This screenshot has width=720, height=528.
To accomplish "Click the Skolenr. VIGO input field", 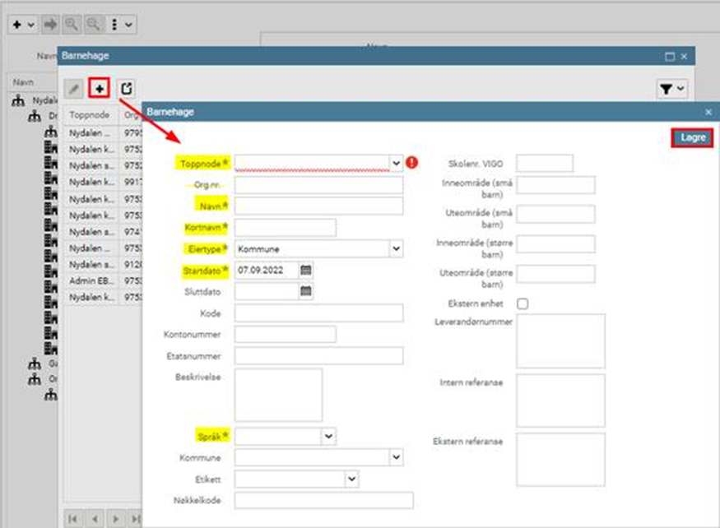I will point(544,163).
